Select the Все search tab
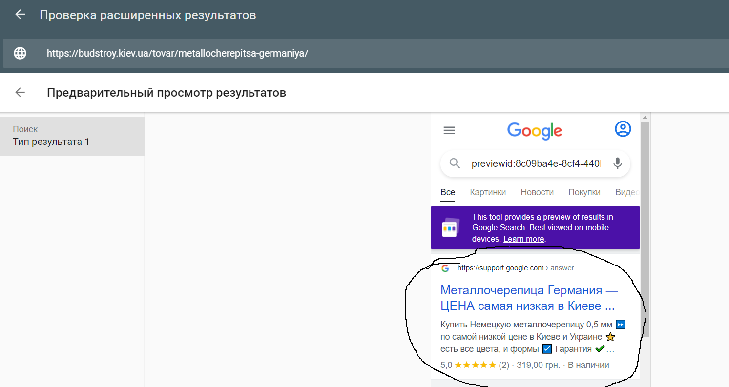729x387 pixels. (x=448, y=192)
